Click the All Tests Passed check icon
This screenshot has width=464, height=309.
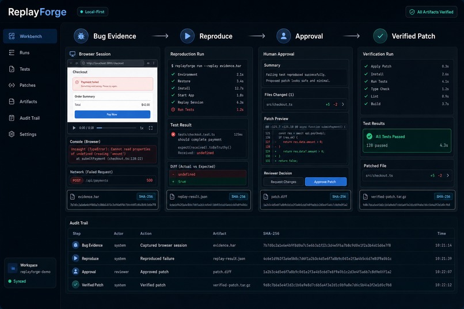click(x=370, y=136)
